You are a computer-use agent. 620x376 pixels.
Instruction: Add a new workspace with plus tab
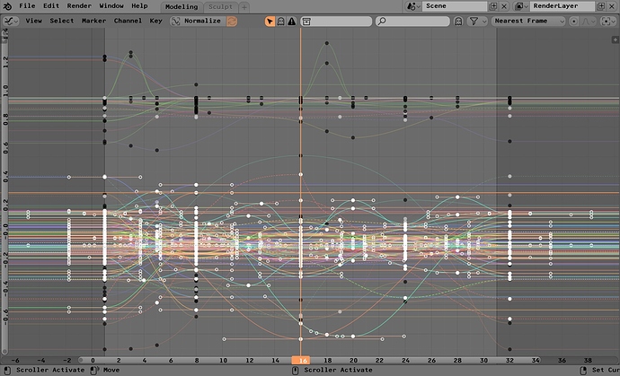pyautogui.click(x=244, y=6)
